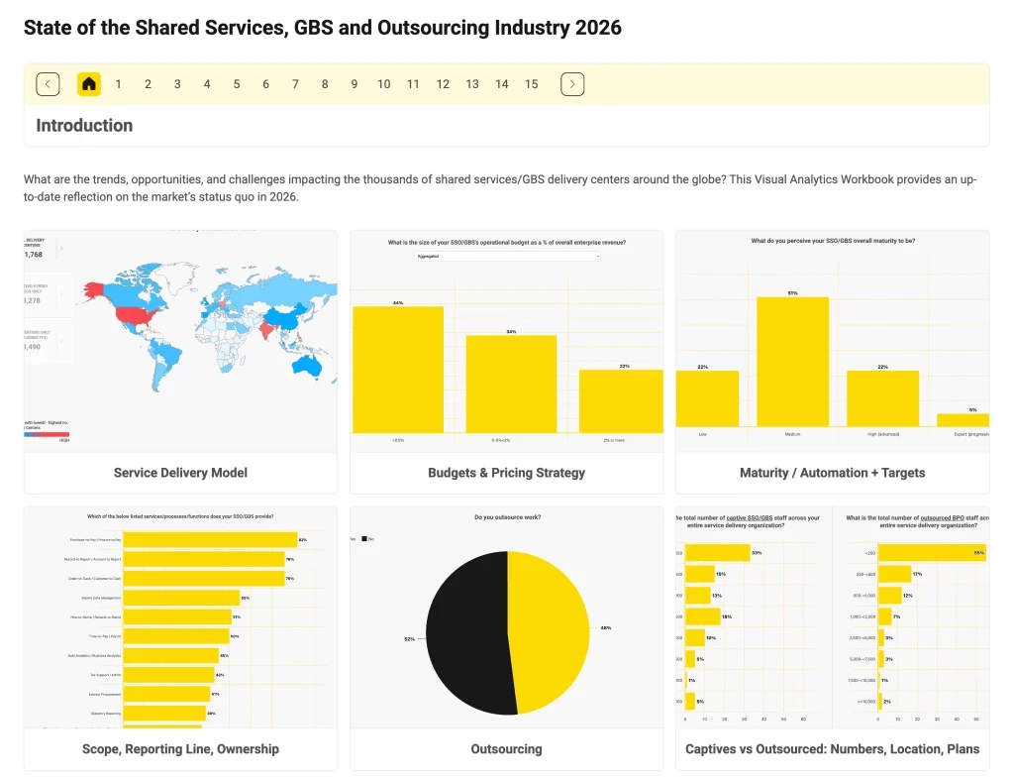The height and width of the screenshot is (779, 1014).
Task: Click the map color legend gradient bar
Action: coord(47,433)
